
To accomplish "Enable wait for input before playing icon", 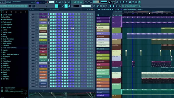I will click(60, 2).
